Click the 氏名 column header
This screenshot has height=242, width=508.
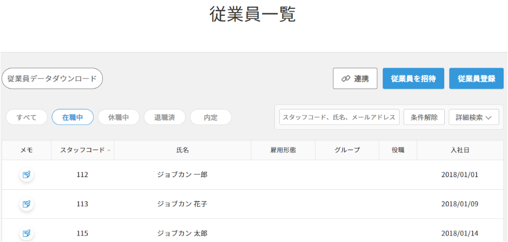[183, 150]
